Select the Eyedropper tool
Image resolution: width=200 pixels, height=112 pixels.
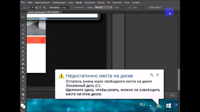(x=23, y=38)
